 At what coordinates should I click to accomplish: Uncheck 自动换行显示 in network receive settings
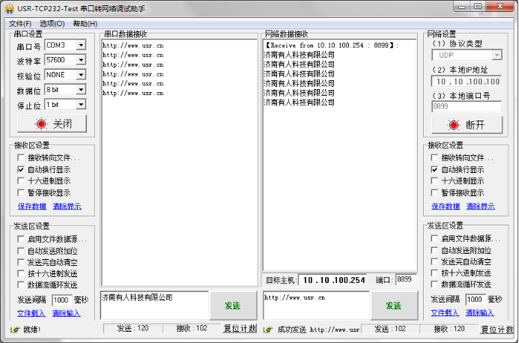click(x=434, y=170)
